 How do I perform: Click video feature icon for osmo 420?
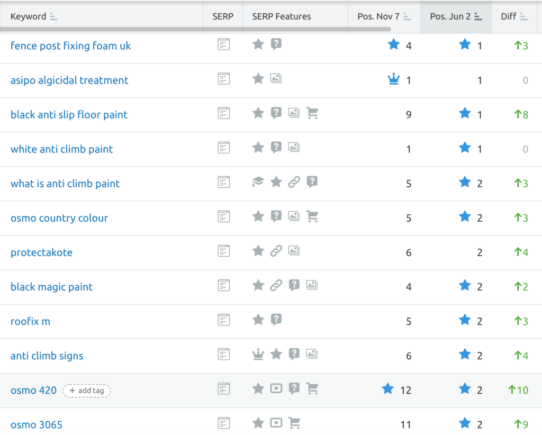pos(276,388)
